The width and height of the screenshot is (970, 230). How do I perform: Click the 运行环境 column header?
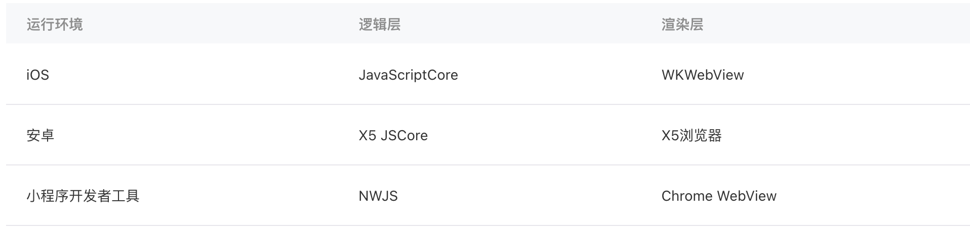click(x=54, y=25)
